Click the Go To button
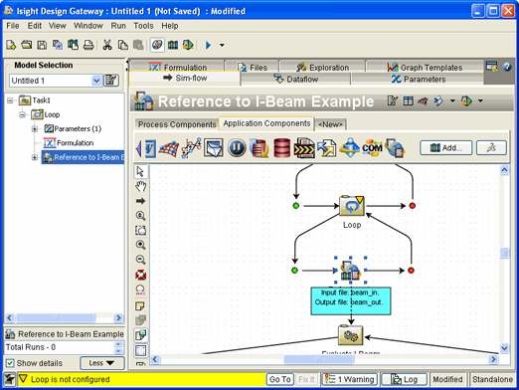Viewport: 519px width, 390px height. [279, 379]
